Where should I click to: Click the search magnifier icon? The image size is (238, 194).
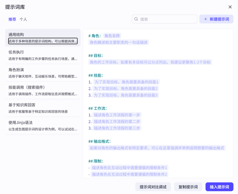[136, 19]
